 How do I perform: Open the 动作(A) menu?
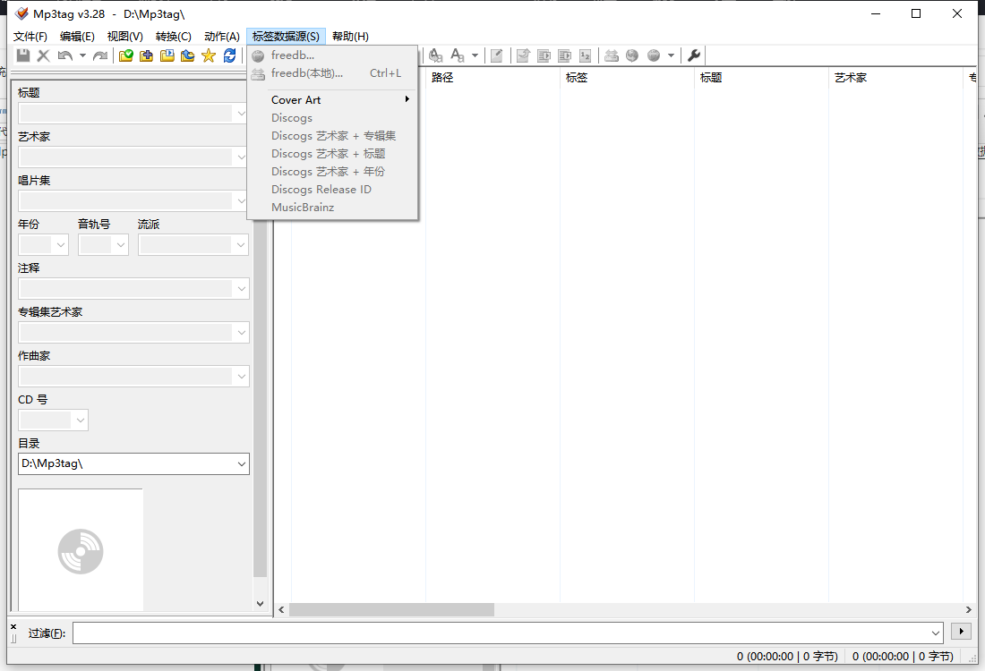point(222,37)
